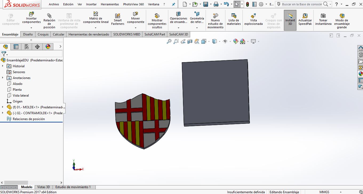
Task: Expand the 01.- MOLDE component node
Action: 3,107
